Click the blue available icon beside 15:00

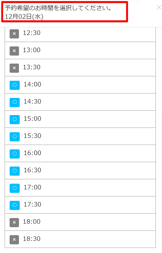coord(14,119)
